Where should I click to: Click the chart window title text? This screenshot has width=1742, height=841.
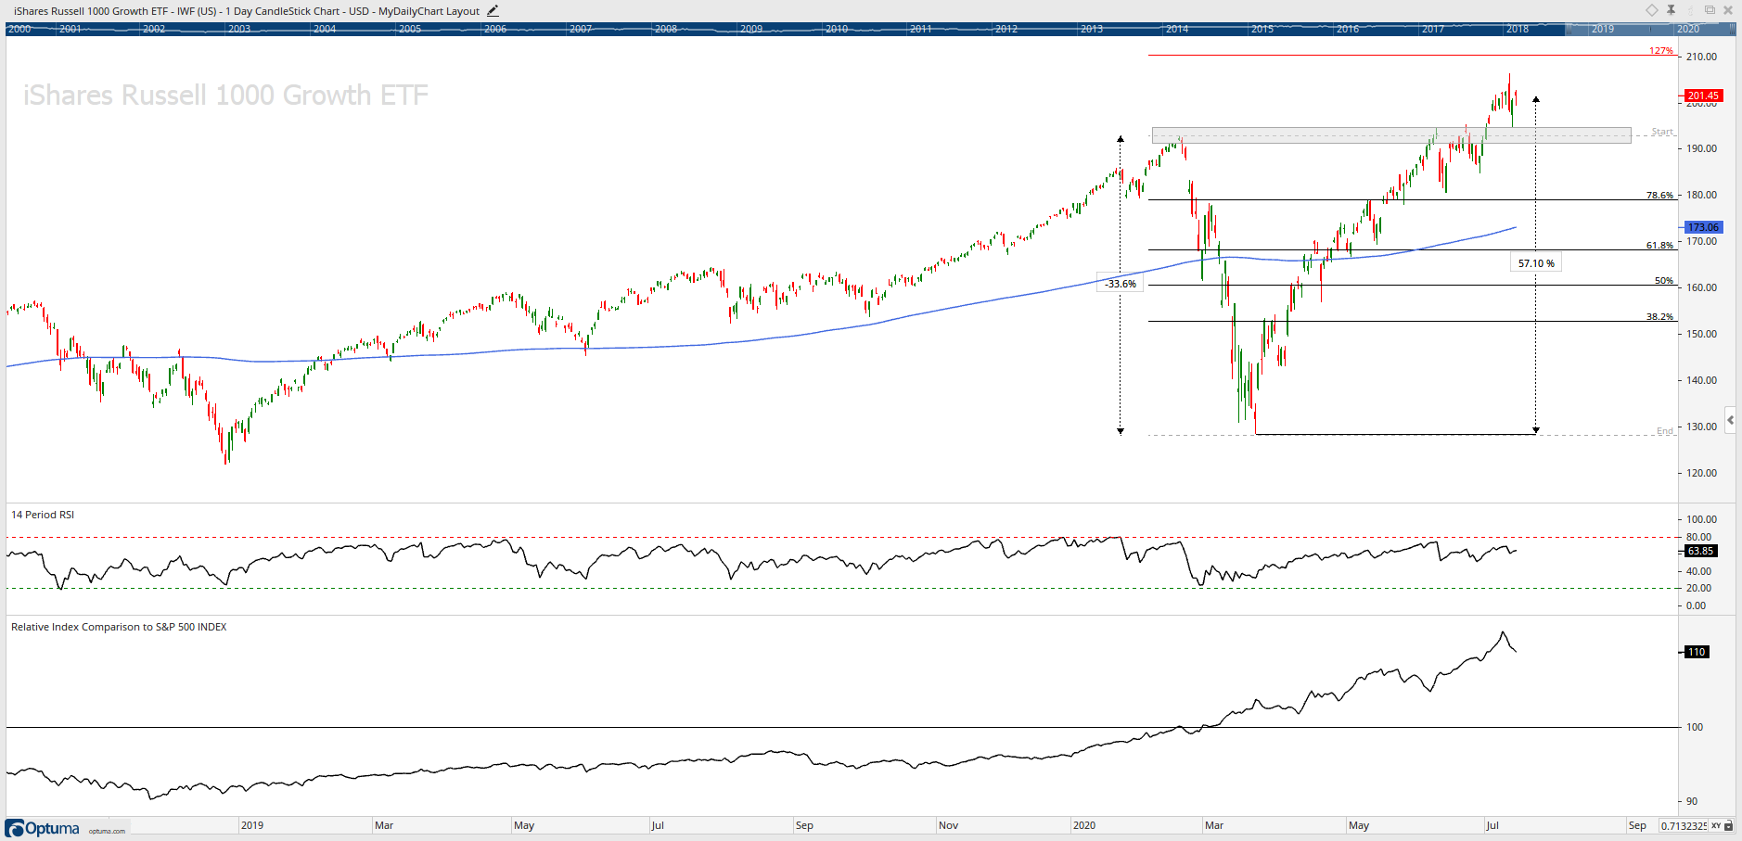tap(247, 11)
